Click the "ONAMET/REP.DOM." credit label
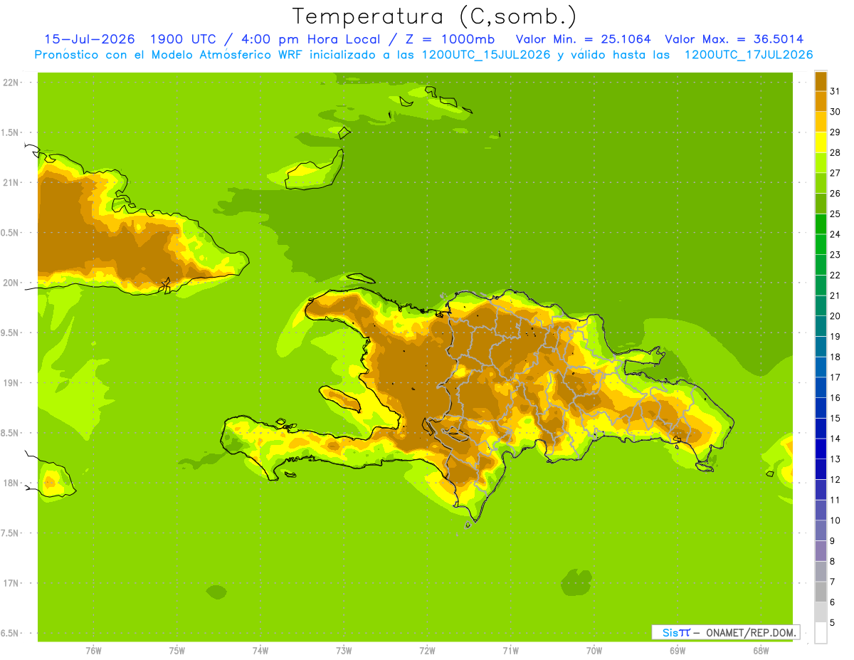This screenshot has width=854, height=660. tap(752, 632)
